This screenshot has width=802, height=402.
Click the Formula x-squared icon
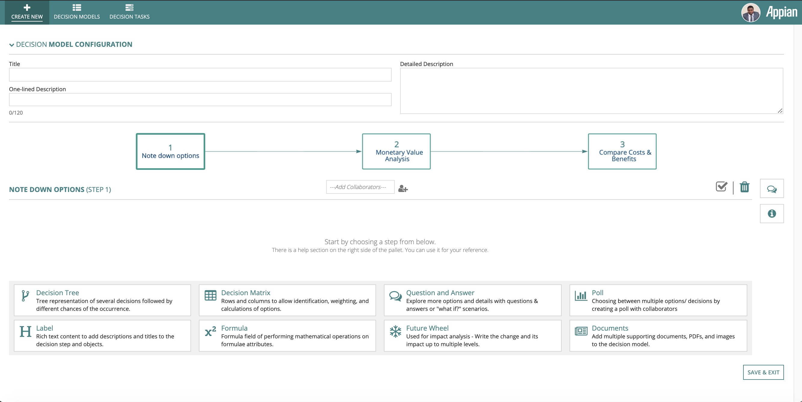click(211, 331)
